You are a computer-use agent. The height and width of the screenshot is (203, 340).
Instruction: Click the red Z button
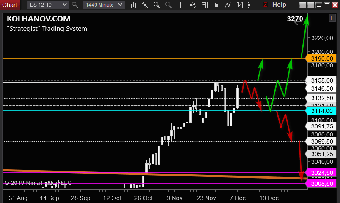pyautogui.click(x=265, y=5)
